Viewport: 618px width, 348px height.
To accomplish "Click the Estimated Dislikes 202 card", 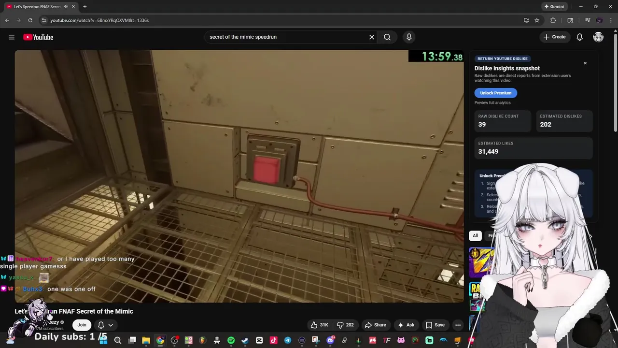I will click(564, 121).
